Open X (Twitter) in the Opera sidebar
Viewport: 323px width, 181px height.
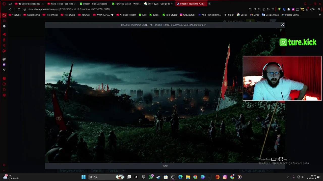click(x=4, y=70)
